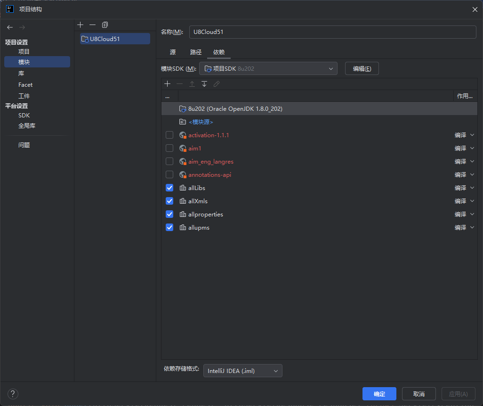Image resolution: width=483 pixels, height=406 pixels.
Task: Open help via the question mark icon
Action: coord(12,394)
